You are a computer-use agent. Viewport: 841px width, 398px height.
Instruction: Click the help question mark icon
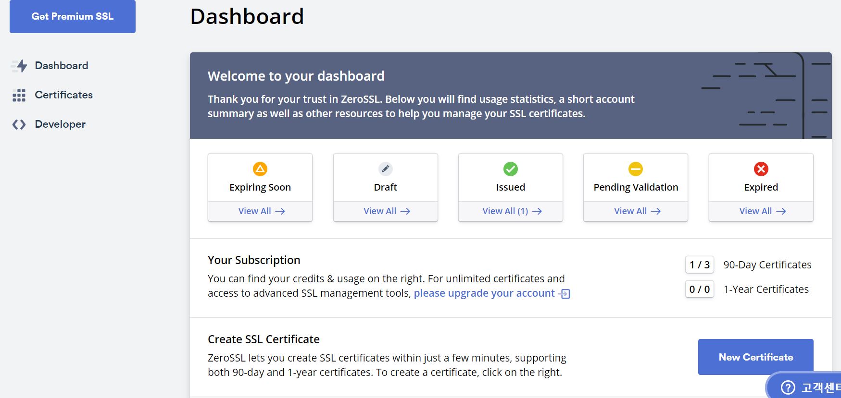tap(788, 387)
